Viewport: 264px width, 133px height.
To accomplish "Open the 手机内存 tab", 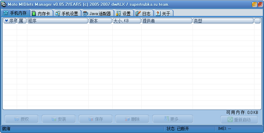I will (15, 13).
